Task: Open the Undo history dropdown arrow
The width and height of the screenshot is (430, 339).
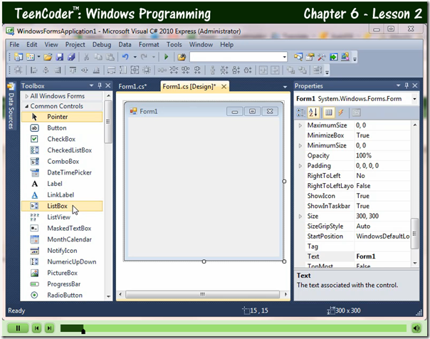Action: (135, 57)
